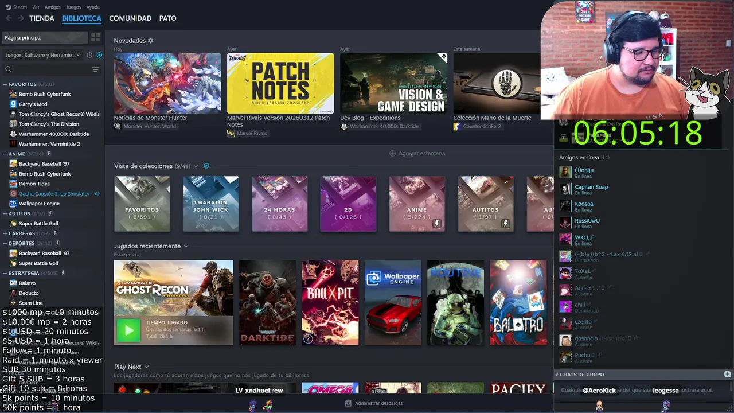Open the Darktide cover in recently played
The height and width of the screenshot is (413, 734).
[267, 303]
